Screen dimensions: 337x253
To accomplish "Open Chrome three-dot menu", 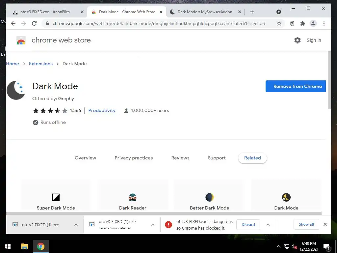I will [x=324, y=23].
